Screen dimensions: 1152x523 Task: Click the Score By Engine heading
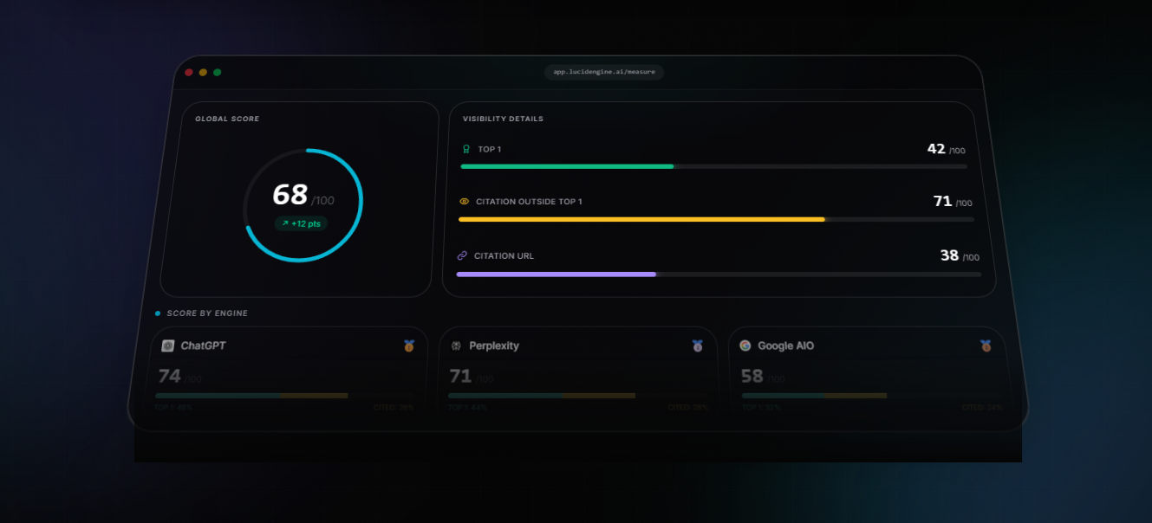[x=207, y=313]
